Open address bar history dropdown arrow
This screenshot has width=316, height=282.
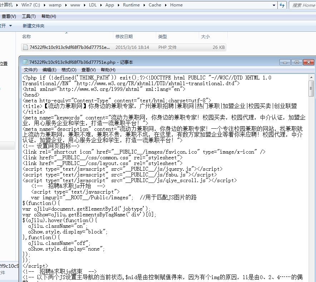[274, 5]
